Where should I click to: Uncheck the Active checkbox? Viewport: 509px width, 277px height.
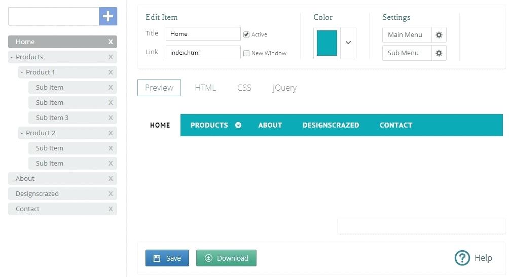(x=246, y=34)
